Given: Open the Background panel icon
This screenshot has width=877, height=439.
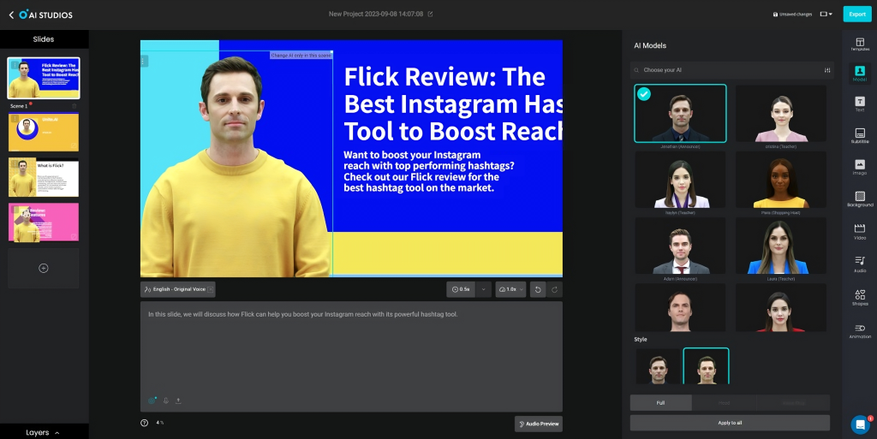Looking at the screenshot, I should click(x=860, y=199).
